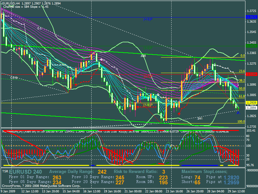Click the blue arrow signal below the latest candle
Image resolution: width=258 pixels, height=194 pixels.
pyautogui.click(x=238, y=113)
